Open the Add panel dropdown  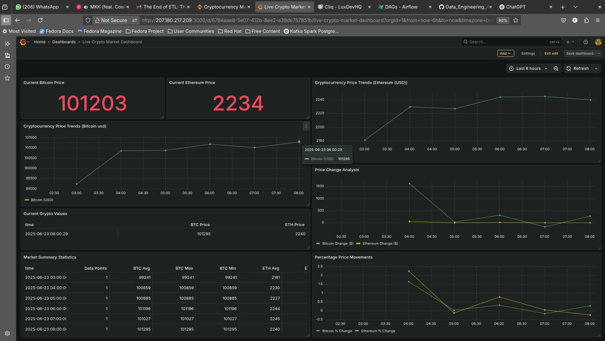click(505, 53)
